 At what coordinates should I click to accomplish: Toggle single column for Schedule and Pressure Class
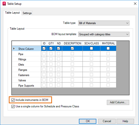tap(13, 107)
